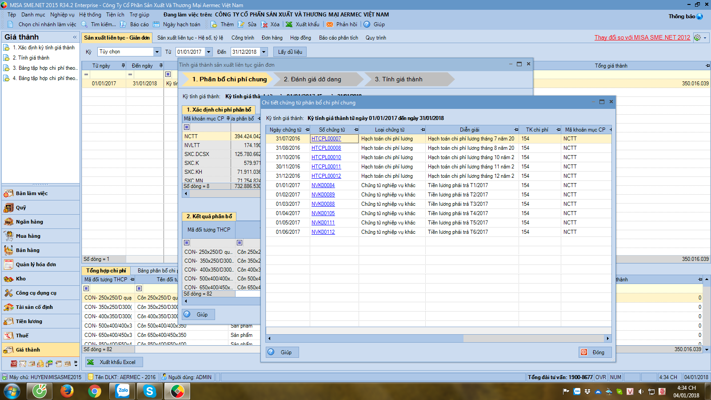Expand more sidebar shortcut icons

pyautogui.click(x=76, y=363)
